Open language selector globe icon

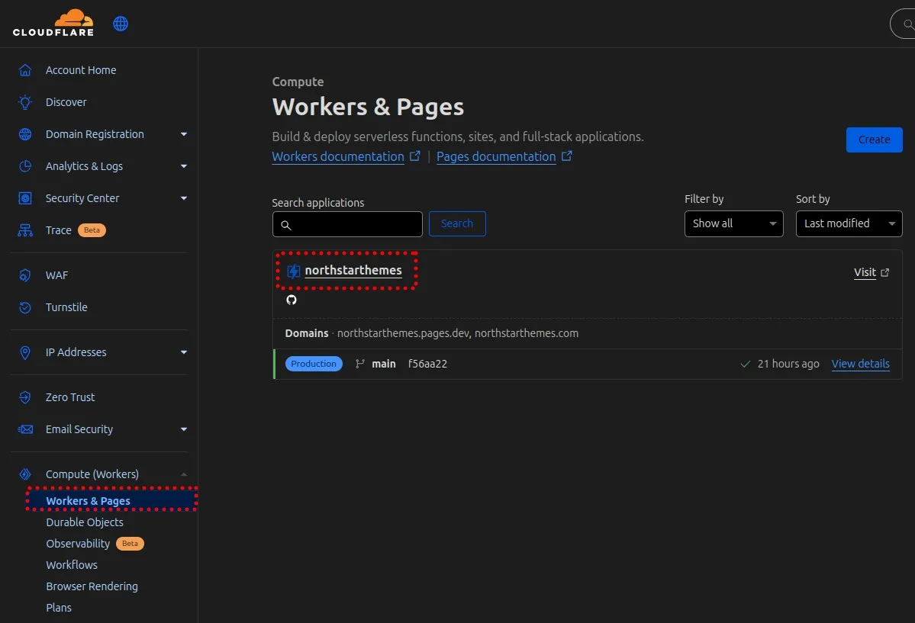pyautogui.click(x=121, y=24)
